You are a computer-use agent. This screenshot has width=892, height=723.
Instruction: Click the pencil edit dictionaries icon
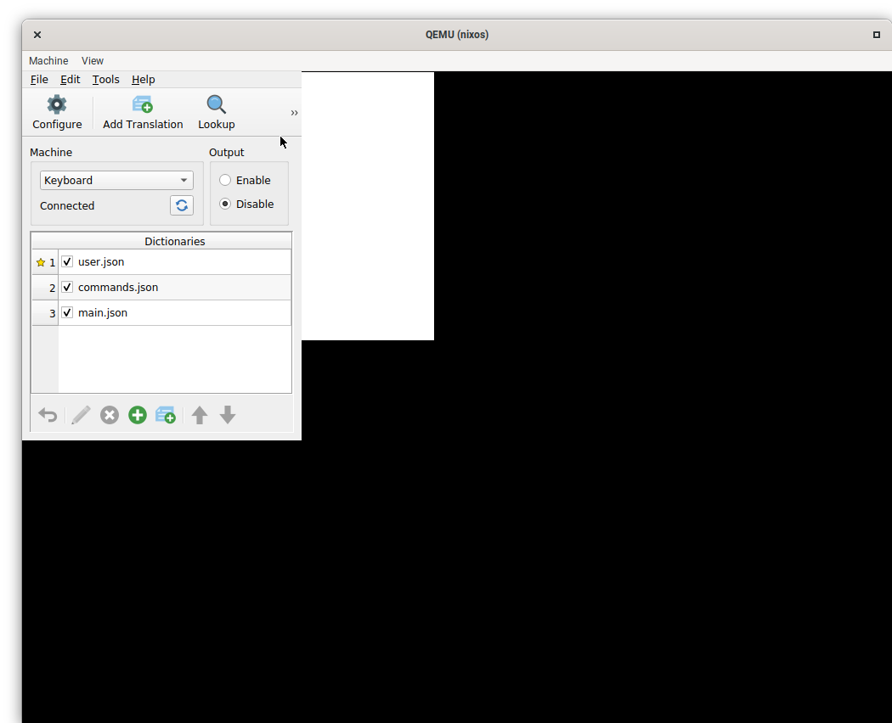coord(81,415)
